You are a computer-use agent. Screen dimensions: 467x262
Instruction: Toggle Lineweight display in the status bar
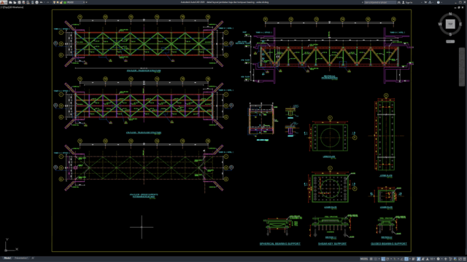click(414, 259)
